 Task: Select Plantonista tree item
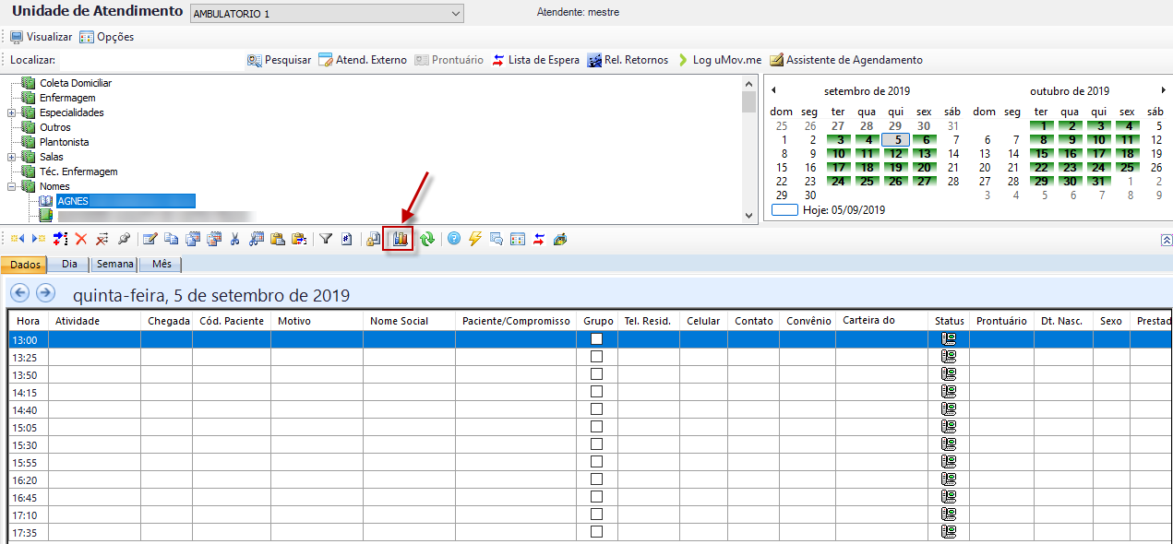[65, 142]
